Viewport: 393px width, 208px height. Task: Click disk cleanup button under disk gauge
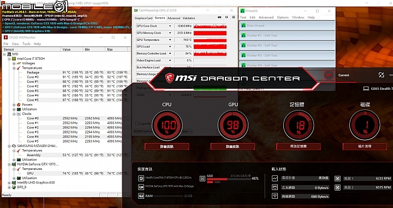(x=365, y=146)
